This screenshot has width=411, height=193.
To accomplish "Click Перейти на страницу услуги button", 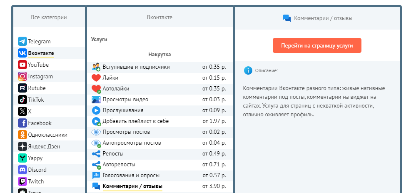I will (x=317, y=45).
